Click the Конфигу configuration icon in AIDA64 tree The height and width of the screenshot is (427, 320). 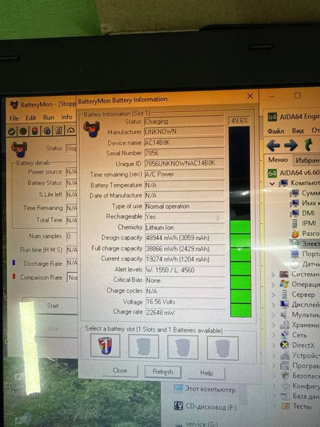285,386
